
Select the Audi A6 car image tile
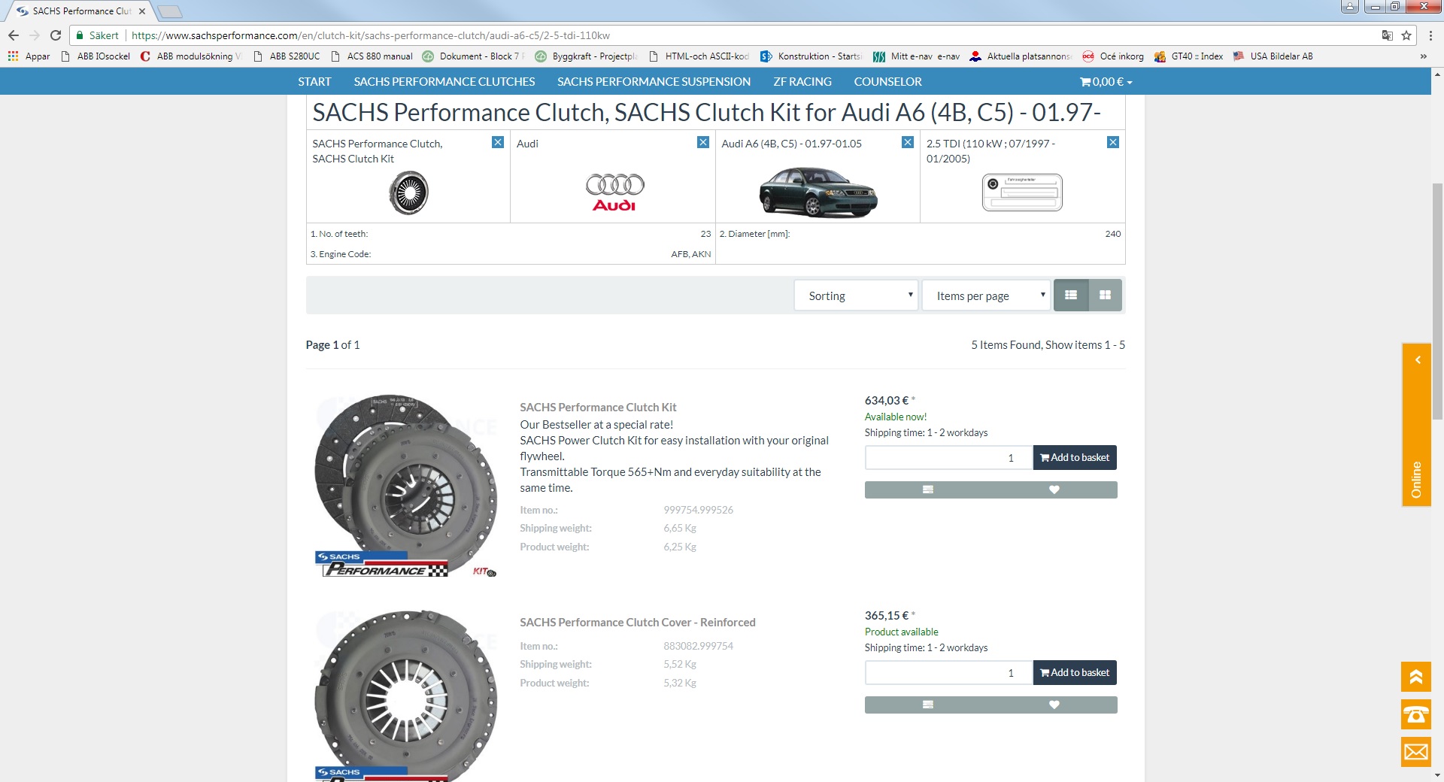[x=818, y=192]
